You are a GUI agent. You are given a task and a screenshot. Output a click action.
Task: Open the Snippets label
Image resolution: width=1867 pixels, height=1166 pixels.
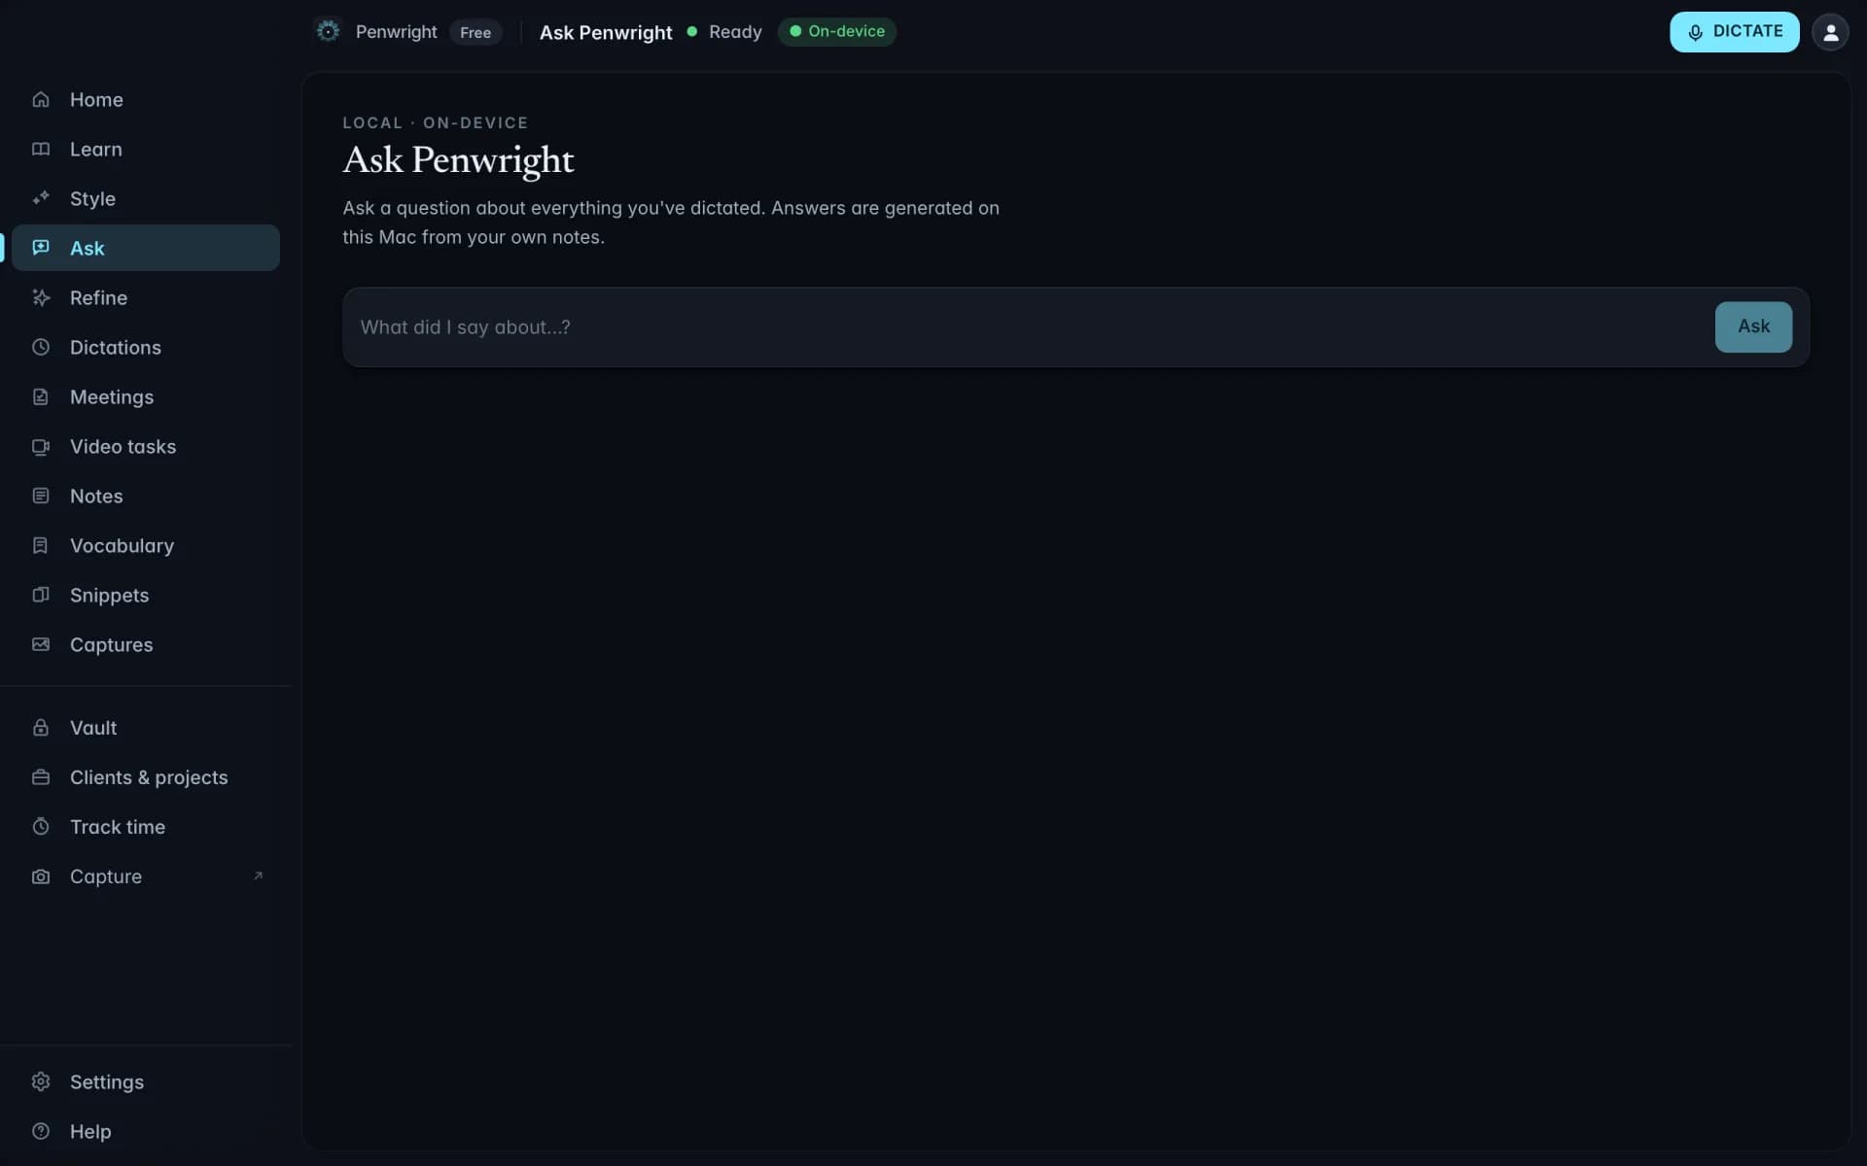pos(110,595)
